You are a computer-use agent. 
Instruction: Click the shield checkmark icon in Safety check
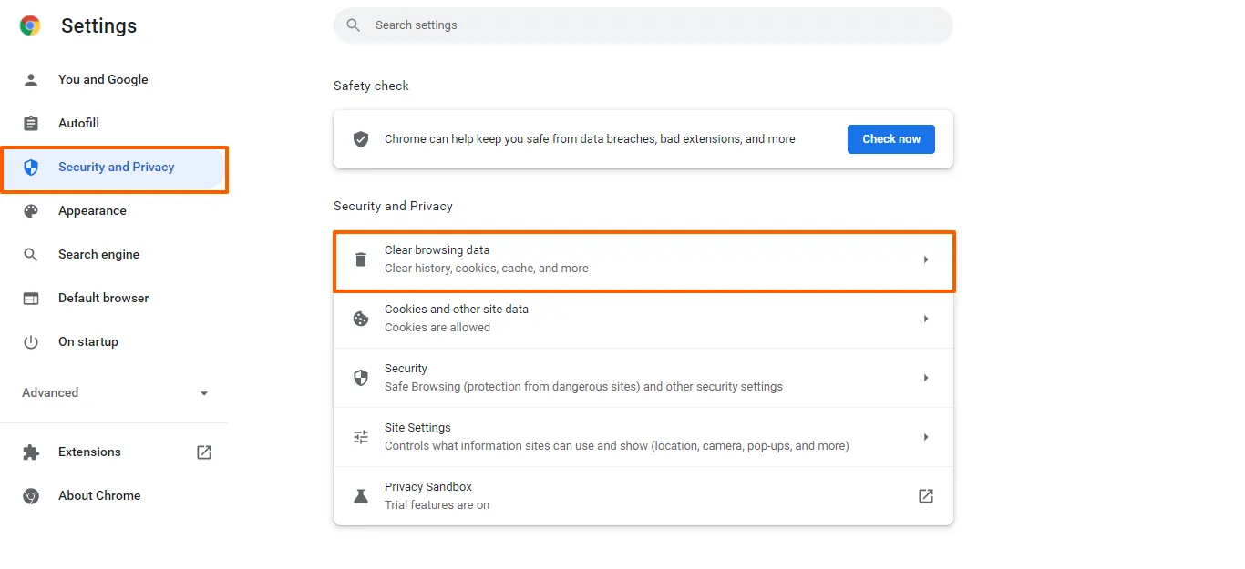point(361,139)
